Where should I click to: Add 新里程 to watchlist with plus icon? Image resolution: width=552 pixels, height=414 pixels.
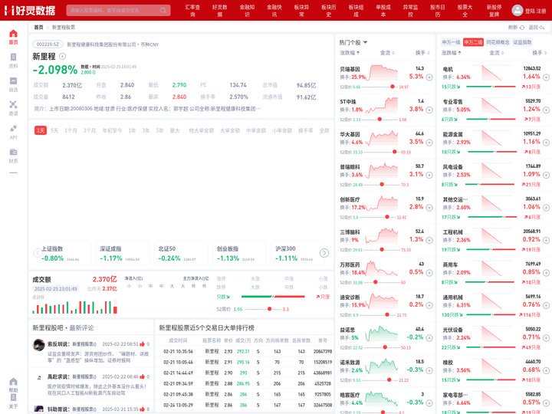[x=62, y=56]
